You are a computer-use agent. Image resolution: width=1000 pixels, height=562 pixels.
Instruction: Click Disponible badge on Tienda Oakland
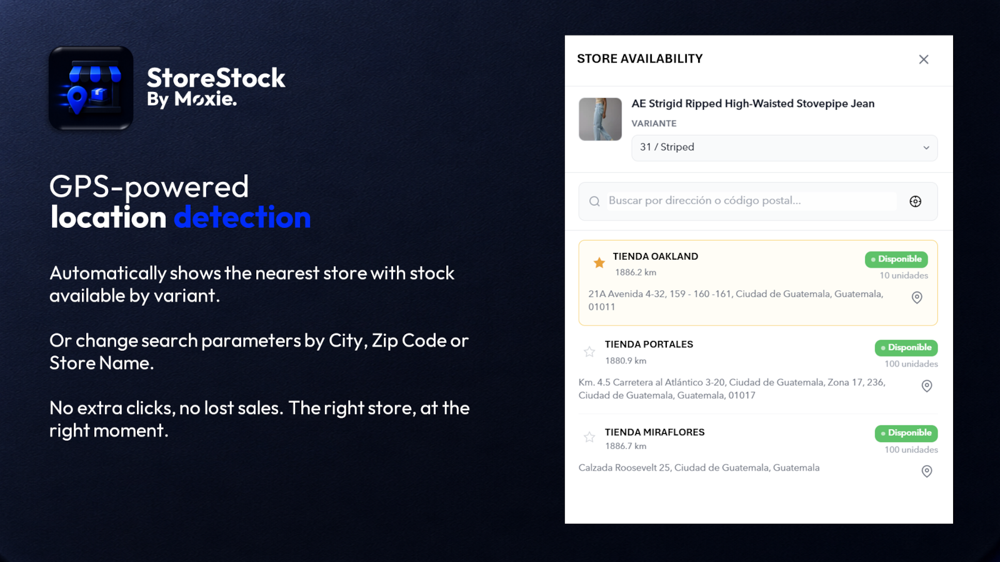[x=896, y=259]
